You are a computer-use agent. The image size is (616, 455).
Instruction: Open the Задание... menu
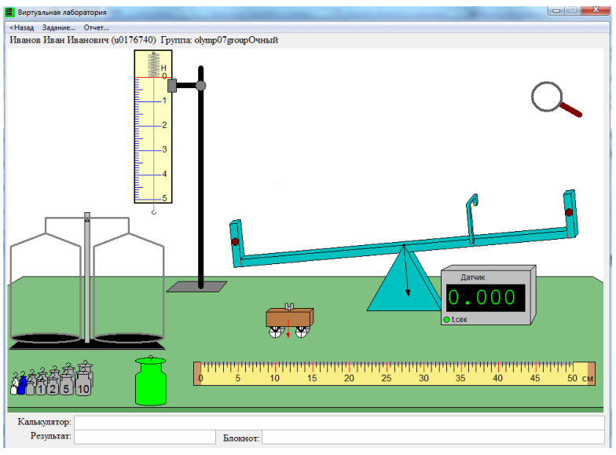tap(58, 28)
